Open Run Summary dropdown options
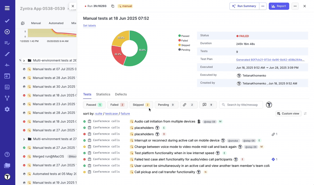This screenshot has width=314, height=185. [263, 6]
